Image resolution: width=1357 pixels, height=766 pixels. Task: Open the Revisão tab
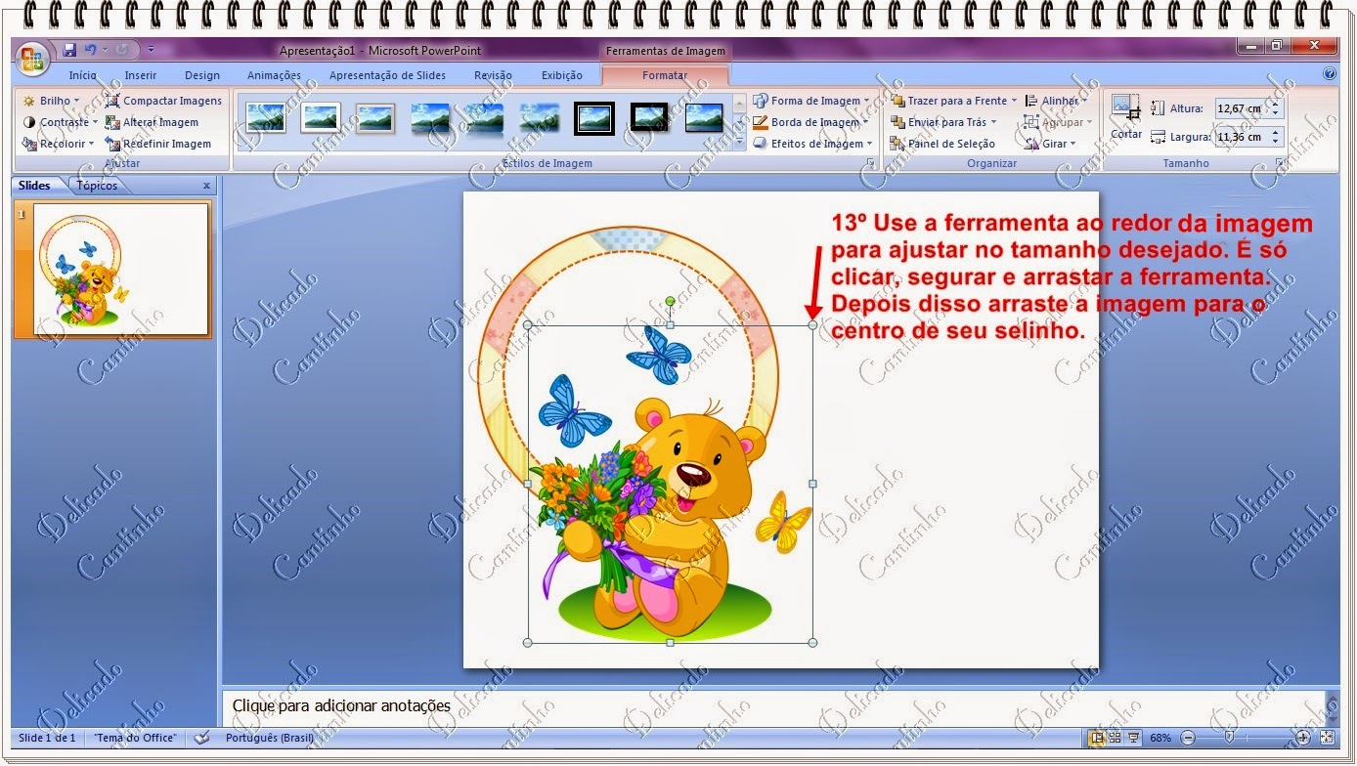(493, 75)
